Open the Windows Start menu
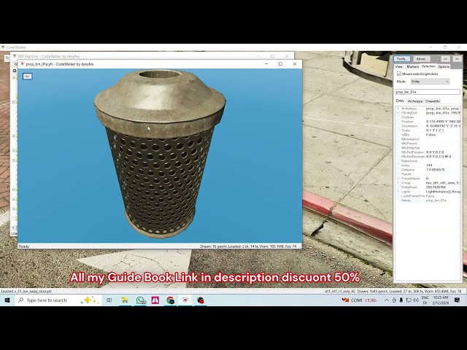 pyautogui.click(x=7, y=300)
